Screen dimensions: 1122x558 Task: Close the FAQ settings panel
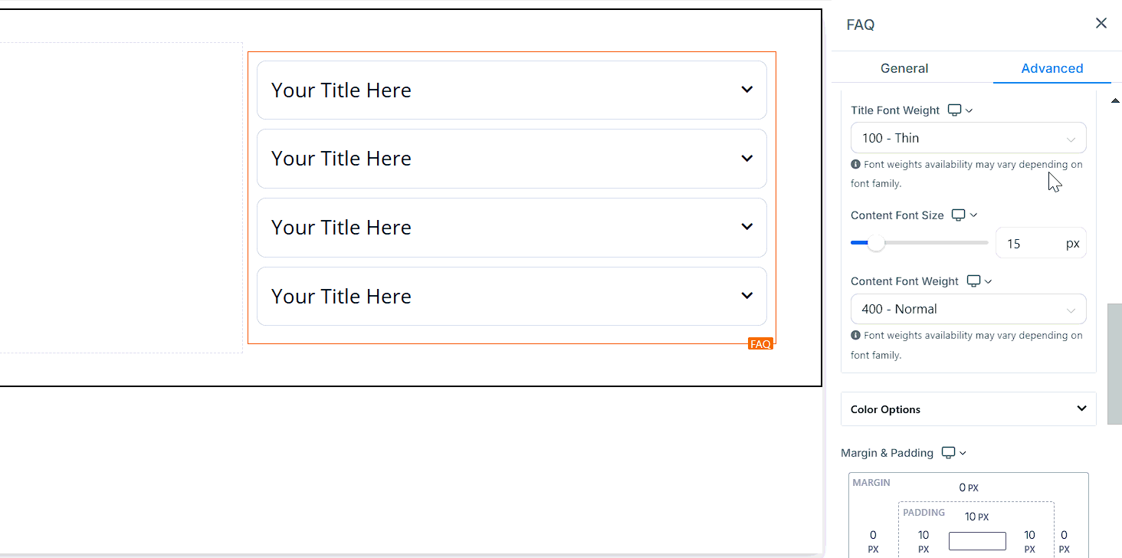coord(1101,24)
